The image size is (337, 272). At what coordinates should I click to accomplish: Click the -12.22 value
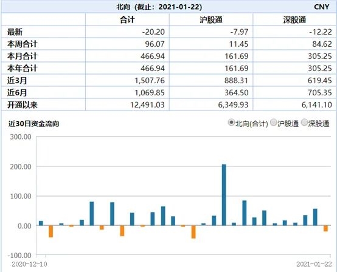tap(321, 32)
